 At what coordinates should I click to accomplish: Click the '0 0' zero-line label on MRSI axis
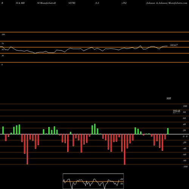tap(185, 136)
